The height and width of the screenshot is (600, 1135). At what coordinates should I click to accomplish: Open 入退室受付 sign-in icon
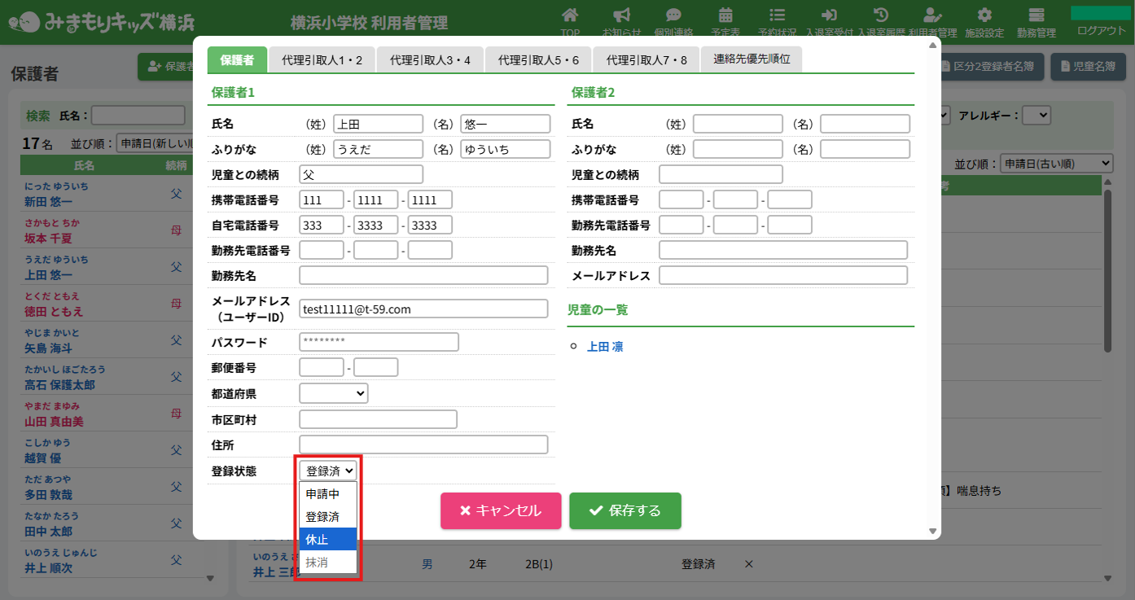(829, 16)
